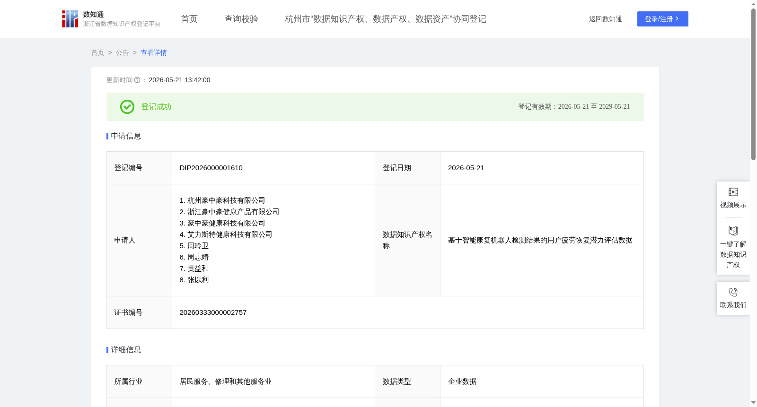This screenshot has width=757, height=407.
Task: Click the data IP name 基于智能康复机器人 text
Action: click(x=540, y=240)
